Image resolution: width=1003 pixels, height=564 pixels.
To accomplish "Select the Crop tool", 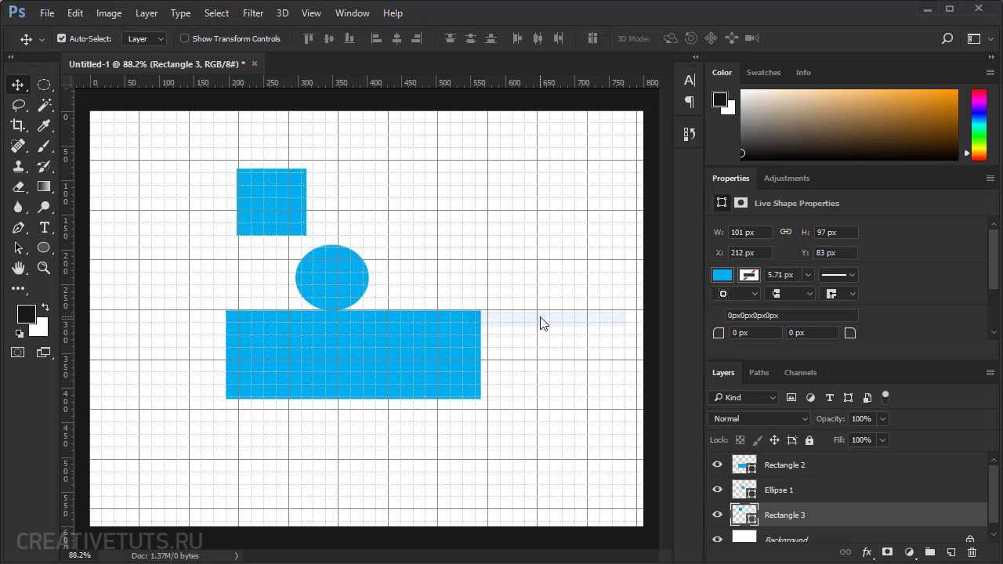I will [19, 125].
